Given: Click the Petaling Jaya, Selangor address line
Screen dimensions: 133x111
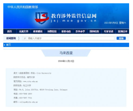Looking at the screenshot, I should 40,90.
